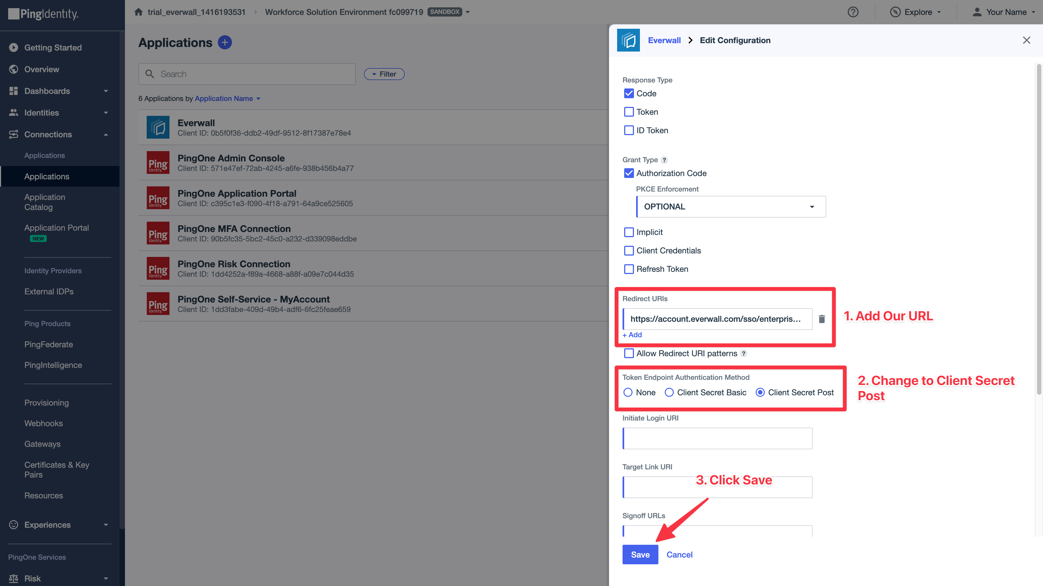The height and width of the screenshot is (586, 1043).
Task: Open the PKCE Enforcement dropdown
Action: click(731, 207)
